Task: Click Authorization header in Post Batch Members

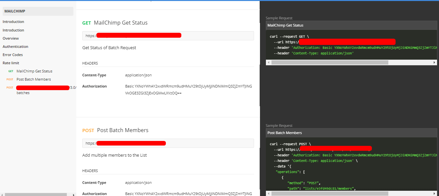Action: click(x=94, y=194)
